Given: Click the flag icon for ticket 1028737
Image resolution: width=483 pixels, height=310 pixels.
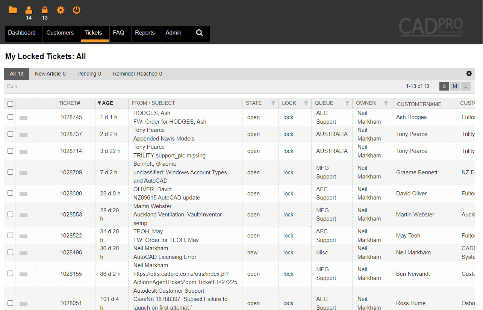Looking at the screenshot, I should click(x=23, y=135).
